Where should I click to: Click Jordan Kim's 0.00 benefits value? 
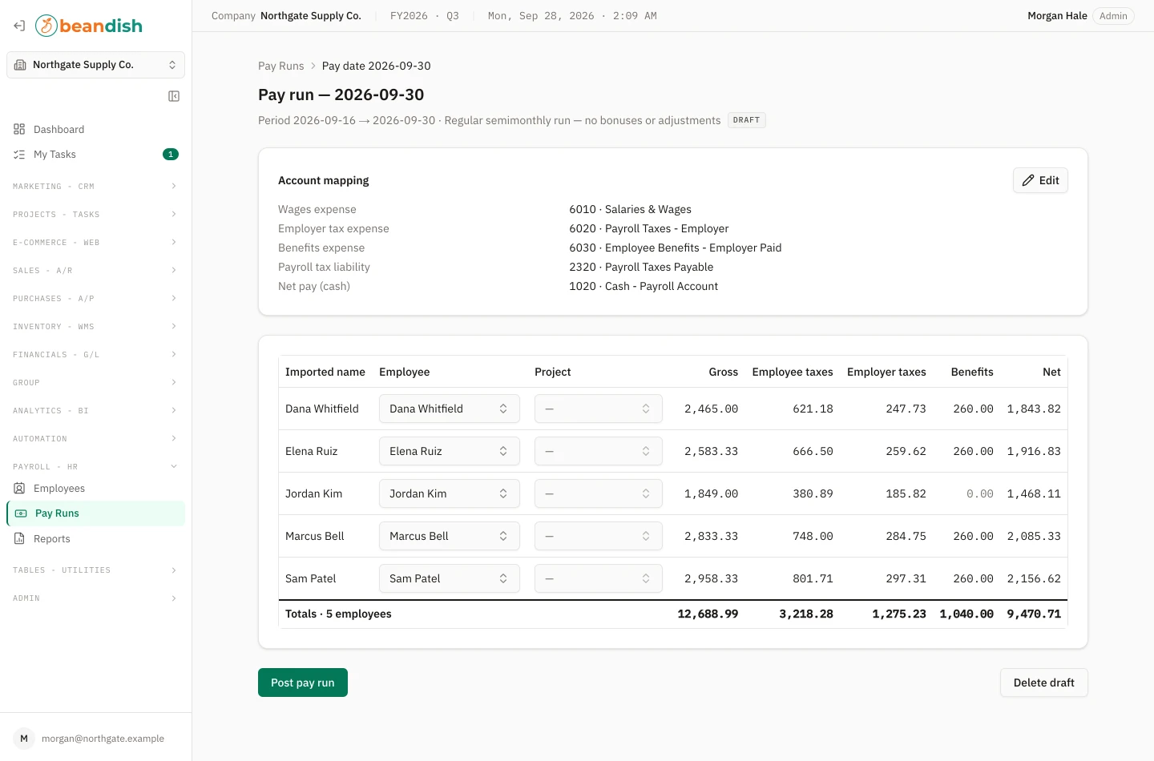click(979, 493)
